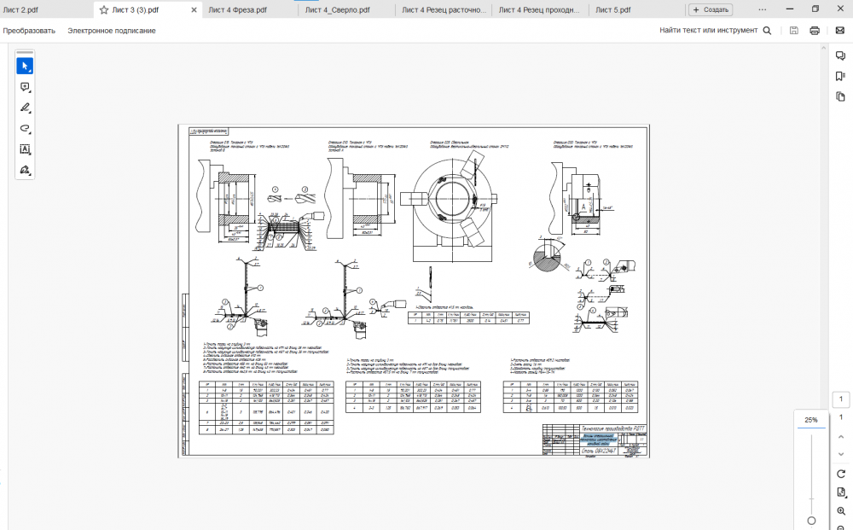Image resolution: width=853 pixels, height=530 pixels.
Task: Switch to Лист 4 Фреза.pdf tab
Action: [x=238, y=9]
